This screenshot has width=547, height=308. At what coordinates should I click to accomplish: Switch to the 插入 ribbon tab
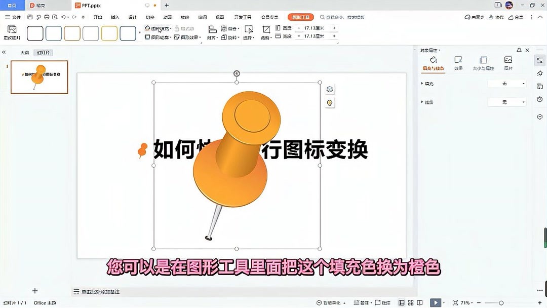pos(114,17)
